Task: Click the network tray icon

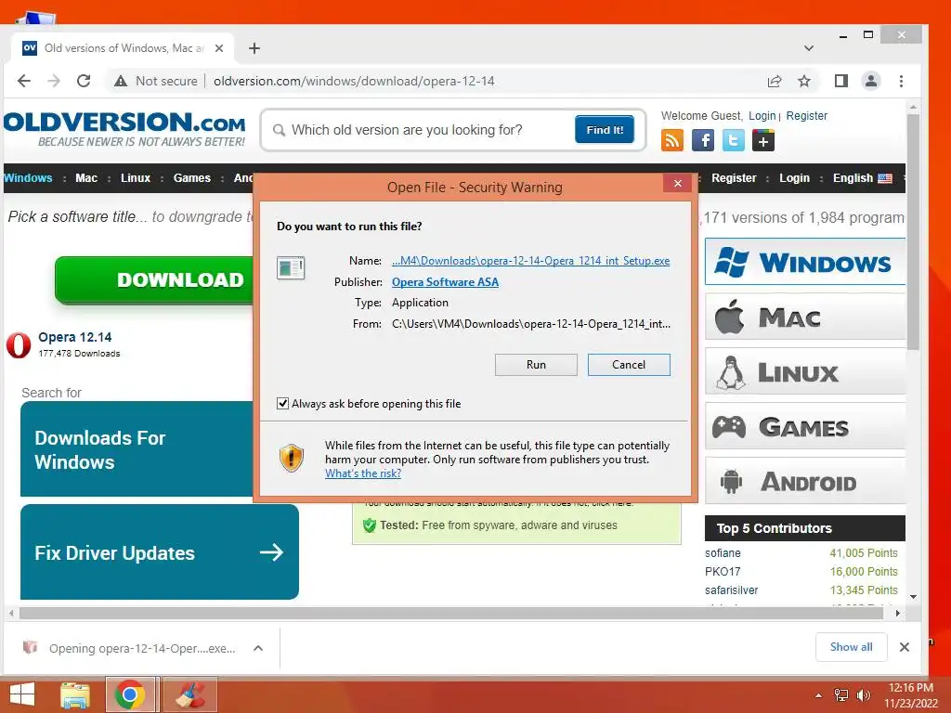Action: tap(841, 695)
